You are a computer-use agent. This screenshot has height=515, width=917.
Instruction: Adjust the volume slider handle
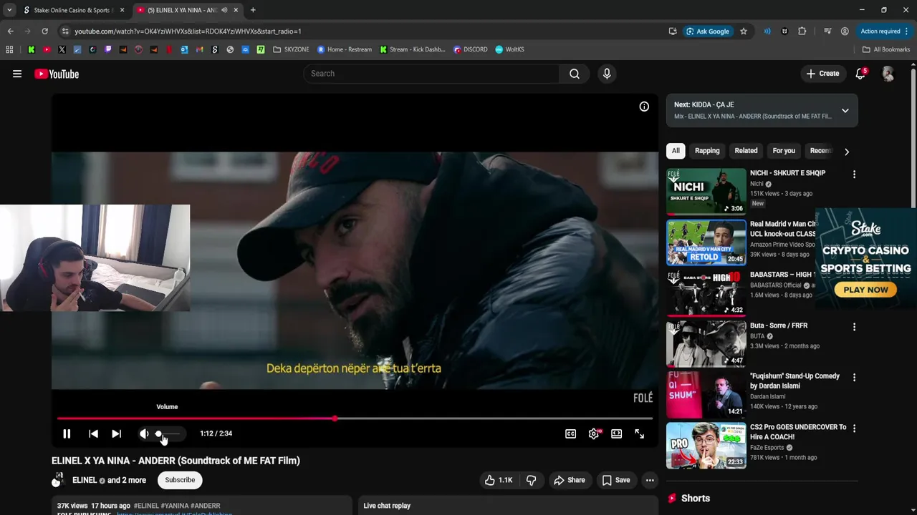(158, 433)
